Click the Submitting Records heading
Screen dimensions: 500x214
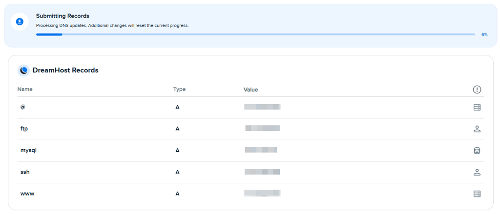pyautogui.click(x=62, y=16)
